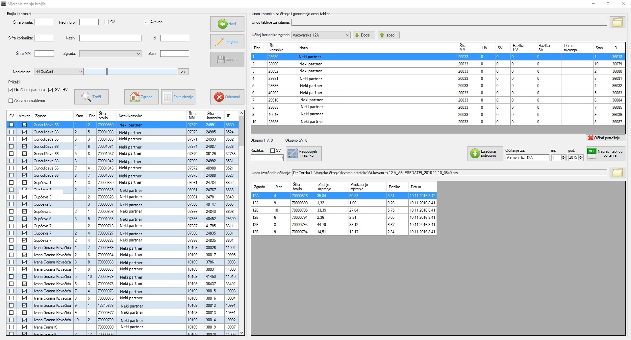Toggle Građane i partnere checkbox
The height and width of the screenshot is (340, 631).
pos(11,90)
